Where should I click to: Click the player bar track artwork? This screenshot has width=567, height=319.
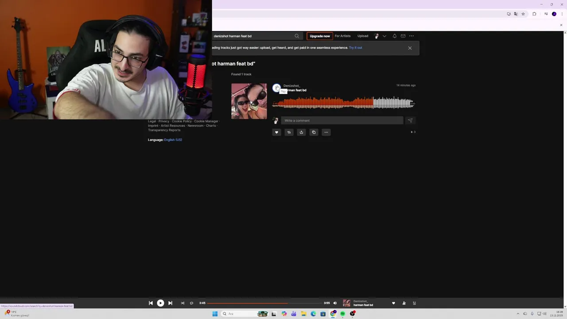point(346,303)
